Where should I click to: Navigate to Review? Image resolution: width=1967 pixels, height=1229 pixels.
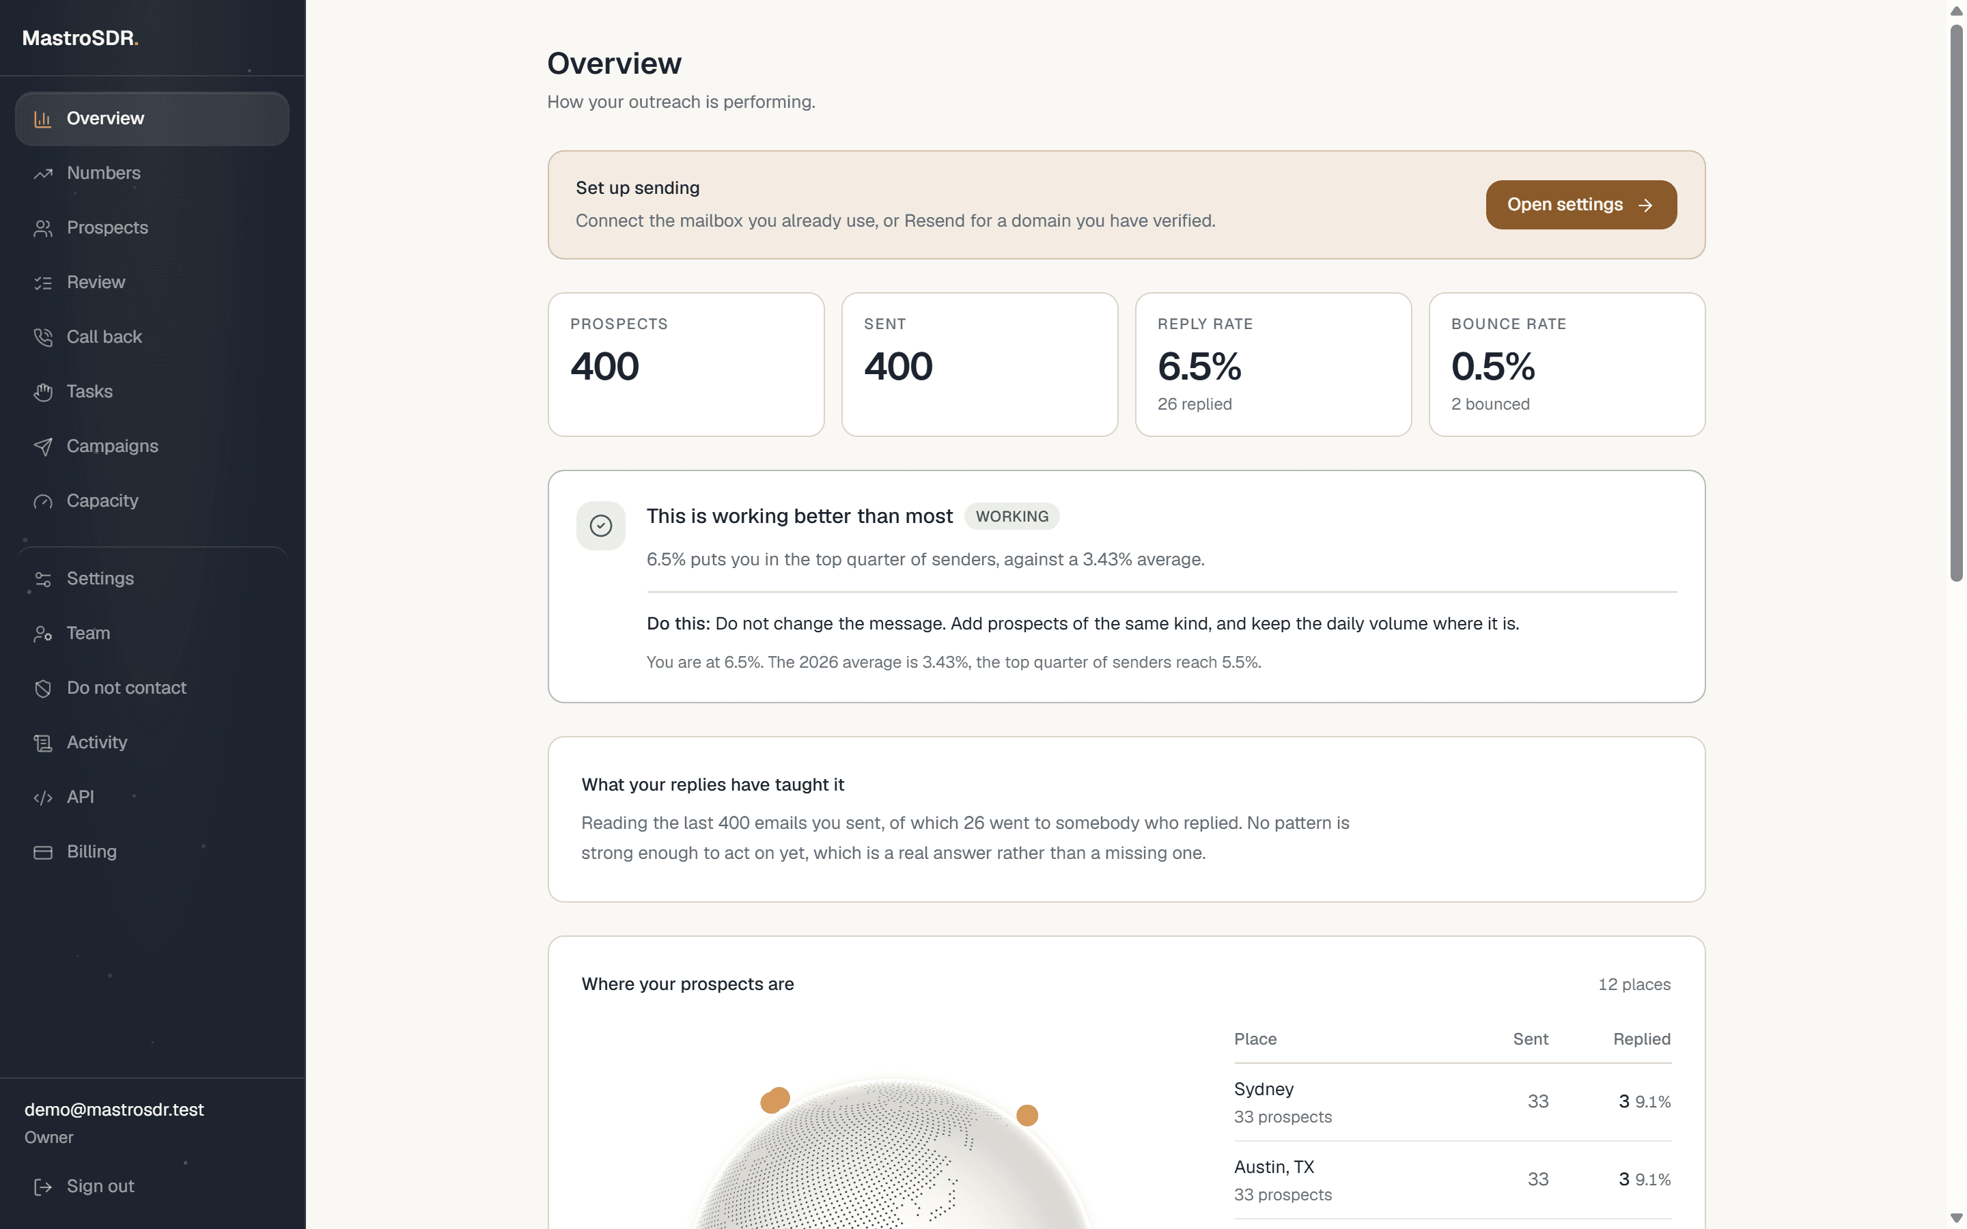tap(152, 282)
